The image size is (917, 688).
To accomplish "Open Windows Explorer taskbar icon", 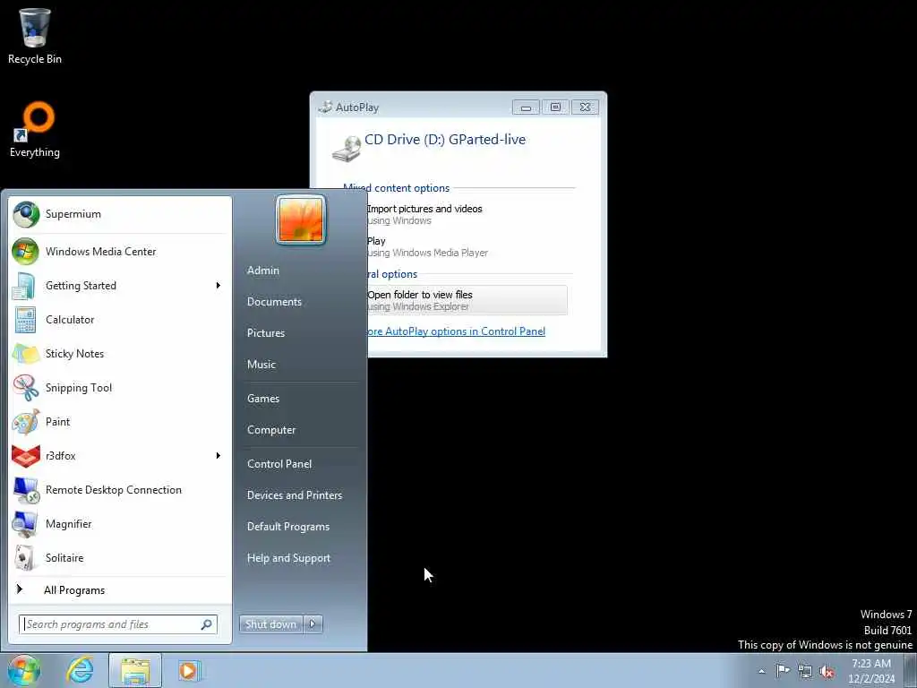I will coord(135,671).
